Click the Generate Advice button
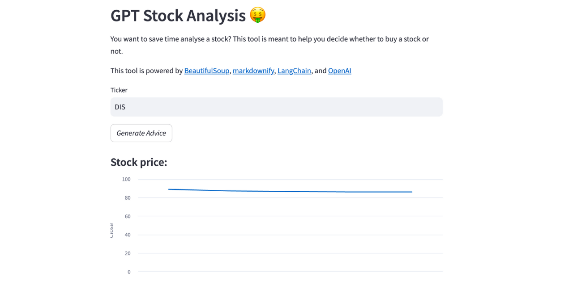573x286 pixels. click(141, 133)
